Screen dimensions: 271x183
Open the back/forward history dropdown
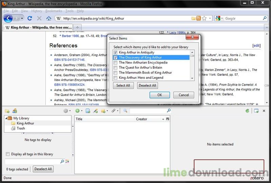(22, 18)
